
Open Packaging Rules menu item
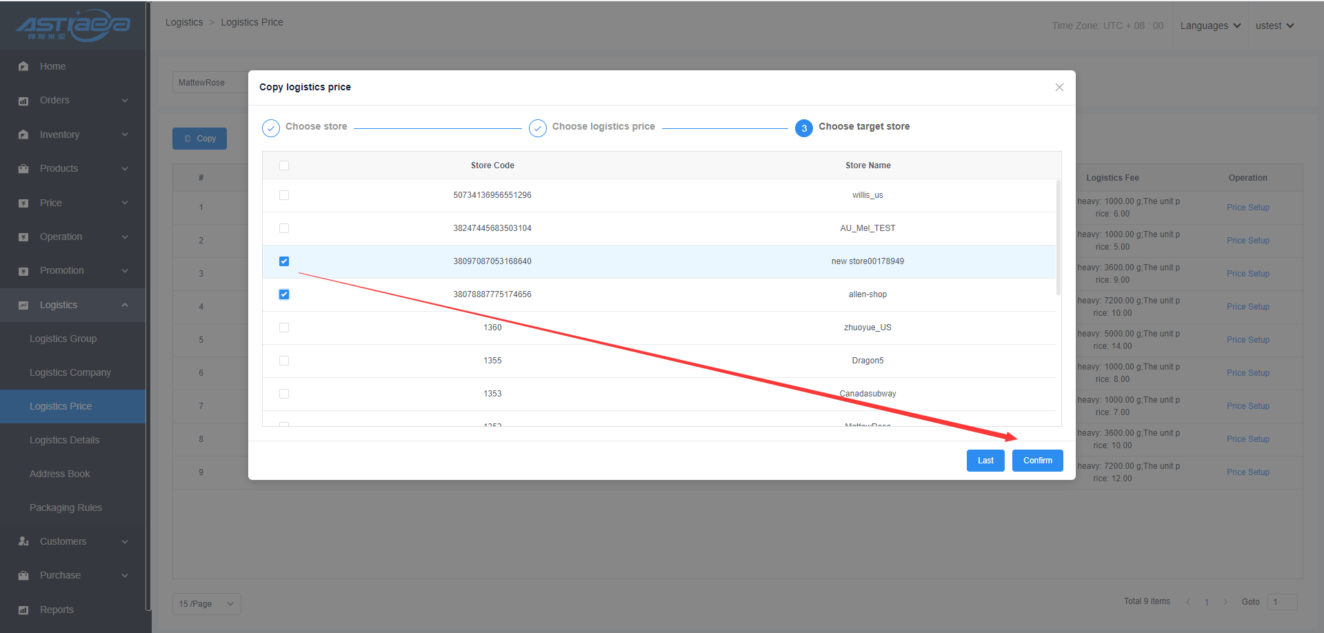(66, 508)
